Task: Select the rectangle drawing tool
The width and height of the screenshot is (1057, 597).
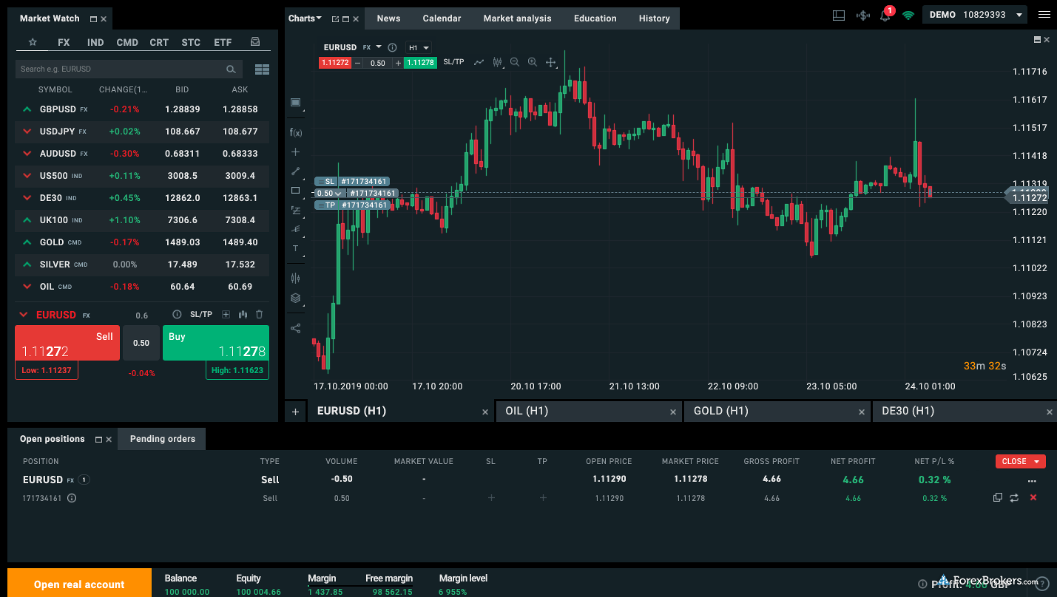Action: click(296, 191)
